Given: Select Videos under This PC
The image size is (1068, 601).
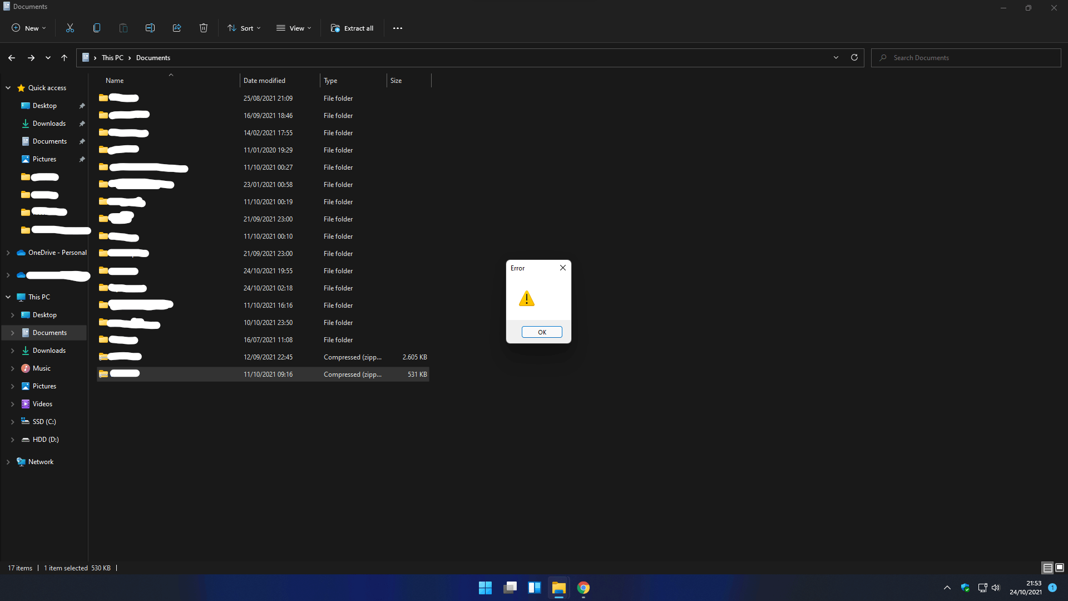Looking at the screenshot, I should [x=42, y=404].
